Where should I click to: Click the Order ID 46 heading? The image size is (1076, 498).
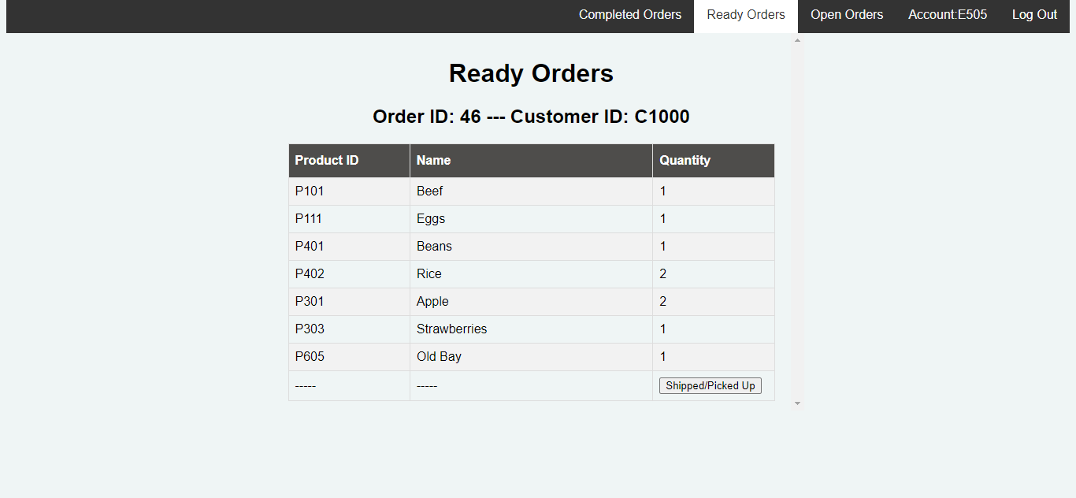(532, 117)
